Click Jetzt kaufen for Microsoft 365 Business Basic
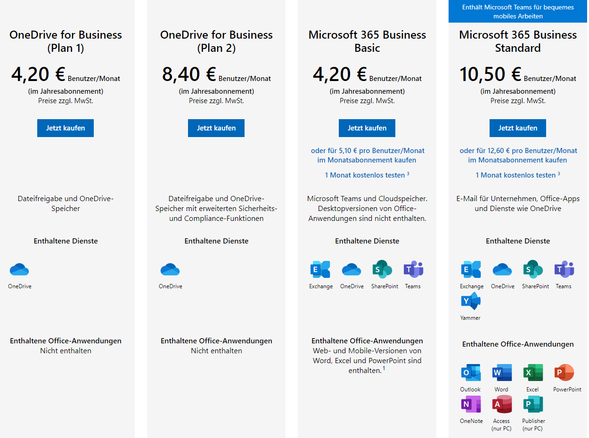This screenshot has height=438, width=589. (x=367, y=128)
